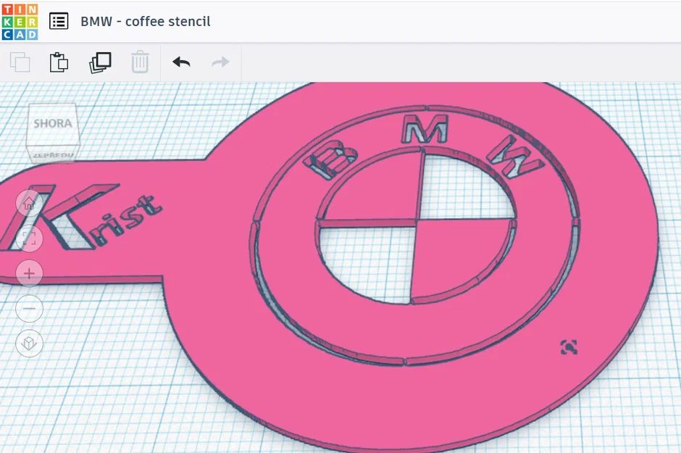Viewport: 681px width, 453px height.
Task: Click the BMW - coffee stencil title
Action: tap(146, 21)
